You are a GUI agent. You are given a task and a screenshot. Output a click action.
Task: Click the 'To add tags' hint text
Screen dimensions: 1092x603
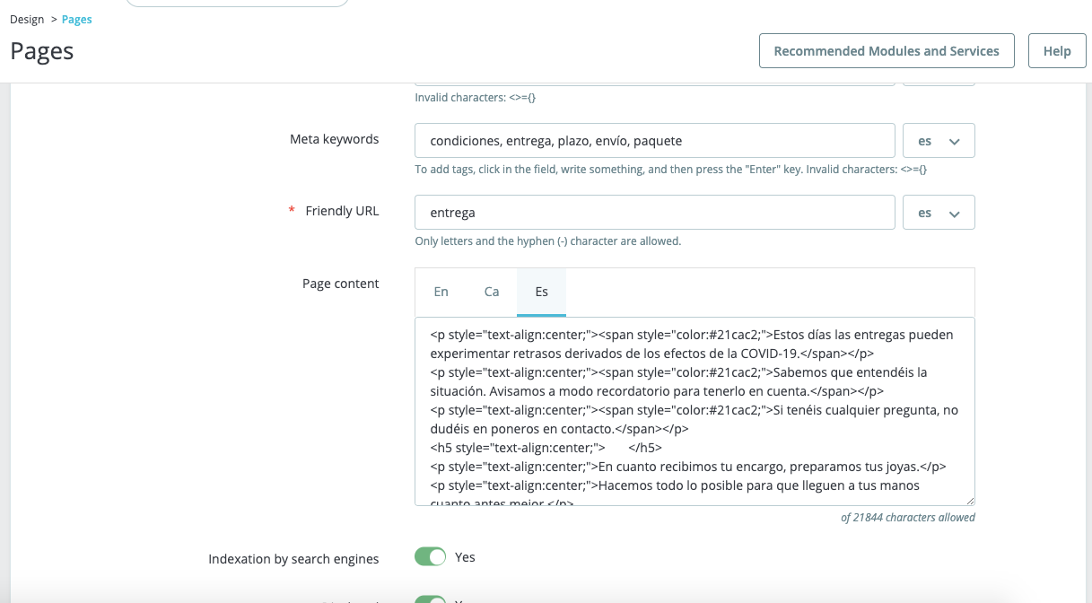click(x=670, y=170)
